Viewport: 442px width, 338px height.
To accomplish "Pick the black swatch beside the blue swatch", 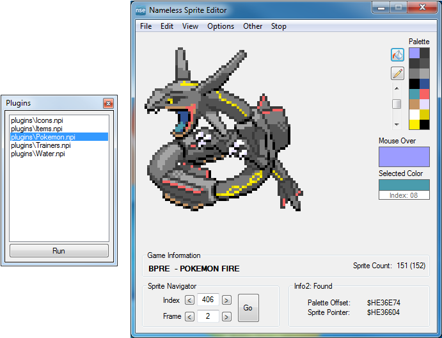I will [414, 84].
